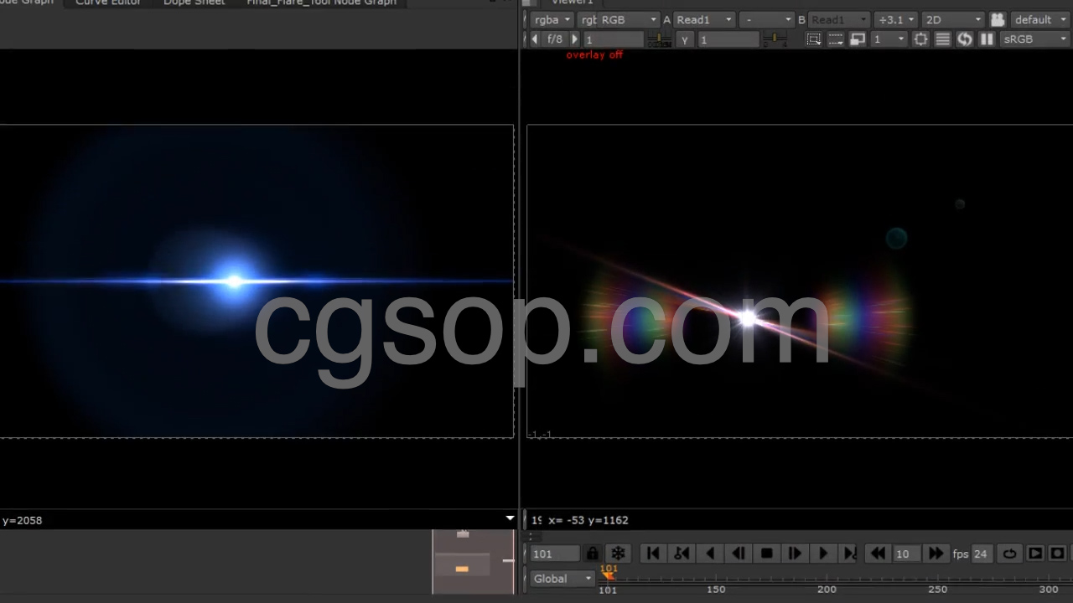Image resolution: width=1073 pixels, height=603 pixels.
Task: Select the Viewer1 tab
Action: click(572, 3)
